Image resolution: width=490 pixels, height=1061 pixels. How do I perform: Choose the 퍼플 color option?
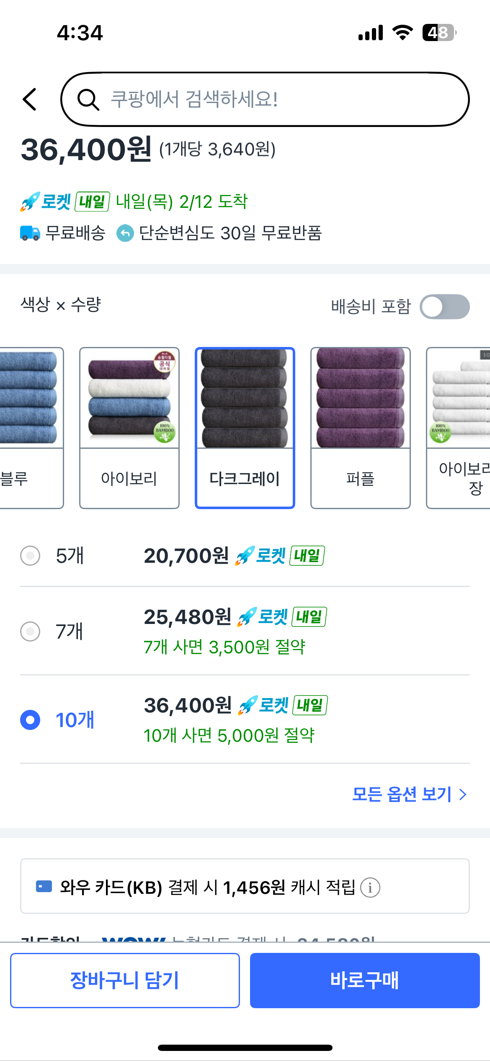[x=360, y=428]
